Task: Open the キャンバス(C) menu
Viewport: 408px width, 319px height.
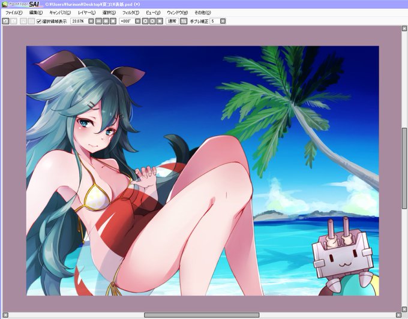Action: coord(60,13)
